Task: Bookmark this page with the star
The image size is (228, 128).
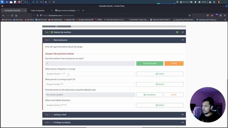Action: (190, 15)
